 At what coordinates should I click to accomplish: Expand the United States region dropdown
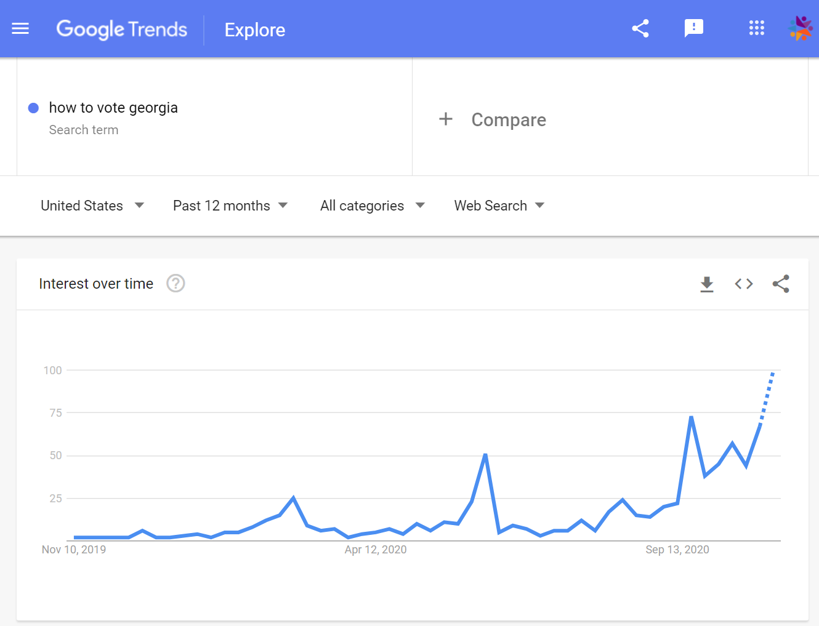pyautogui.click(x=92, y=206)
